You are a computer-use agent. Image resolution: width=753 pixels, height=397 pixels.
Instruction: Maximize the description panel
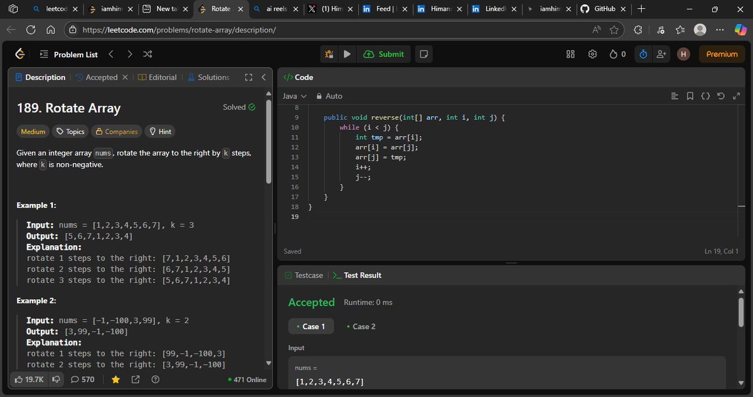point(248,77)
